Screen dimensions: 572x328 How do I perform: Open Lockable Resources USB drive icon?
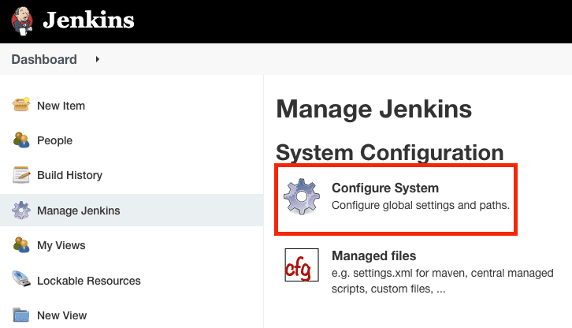[x=21, y=279]
